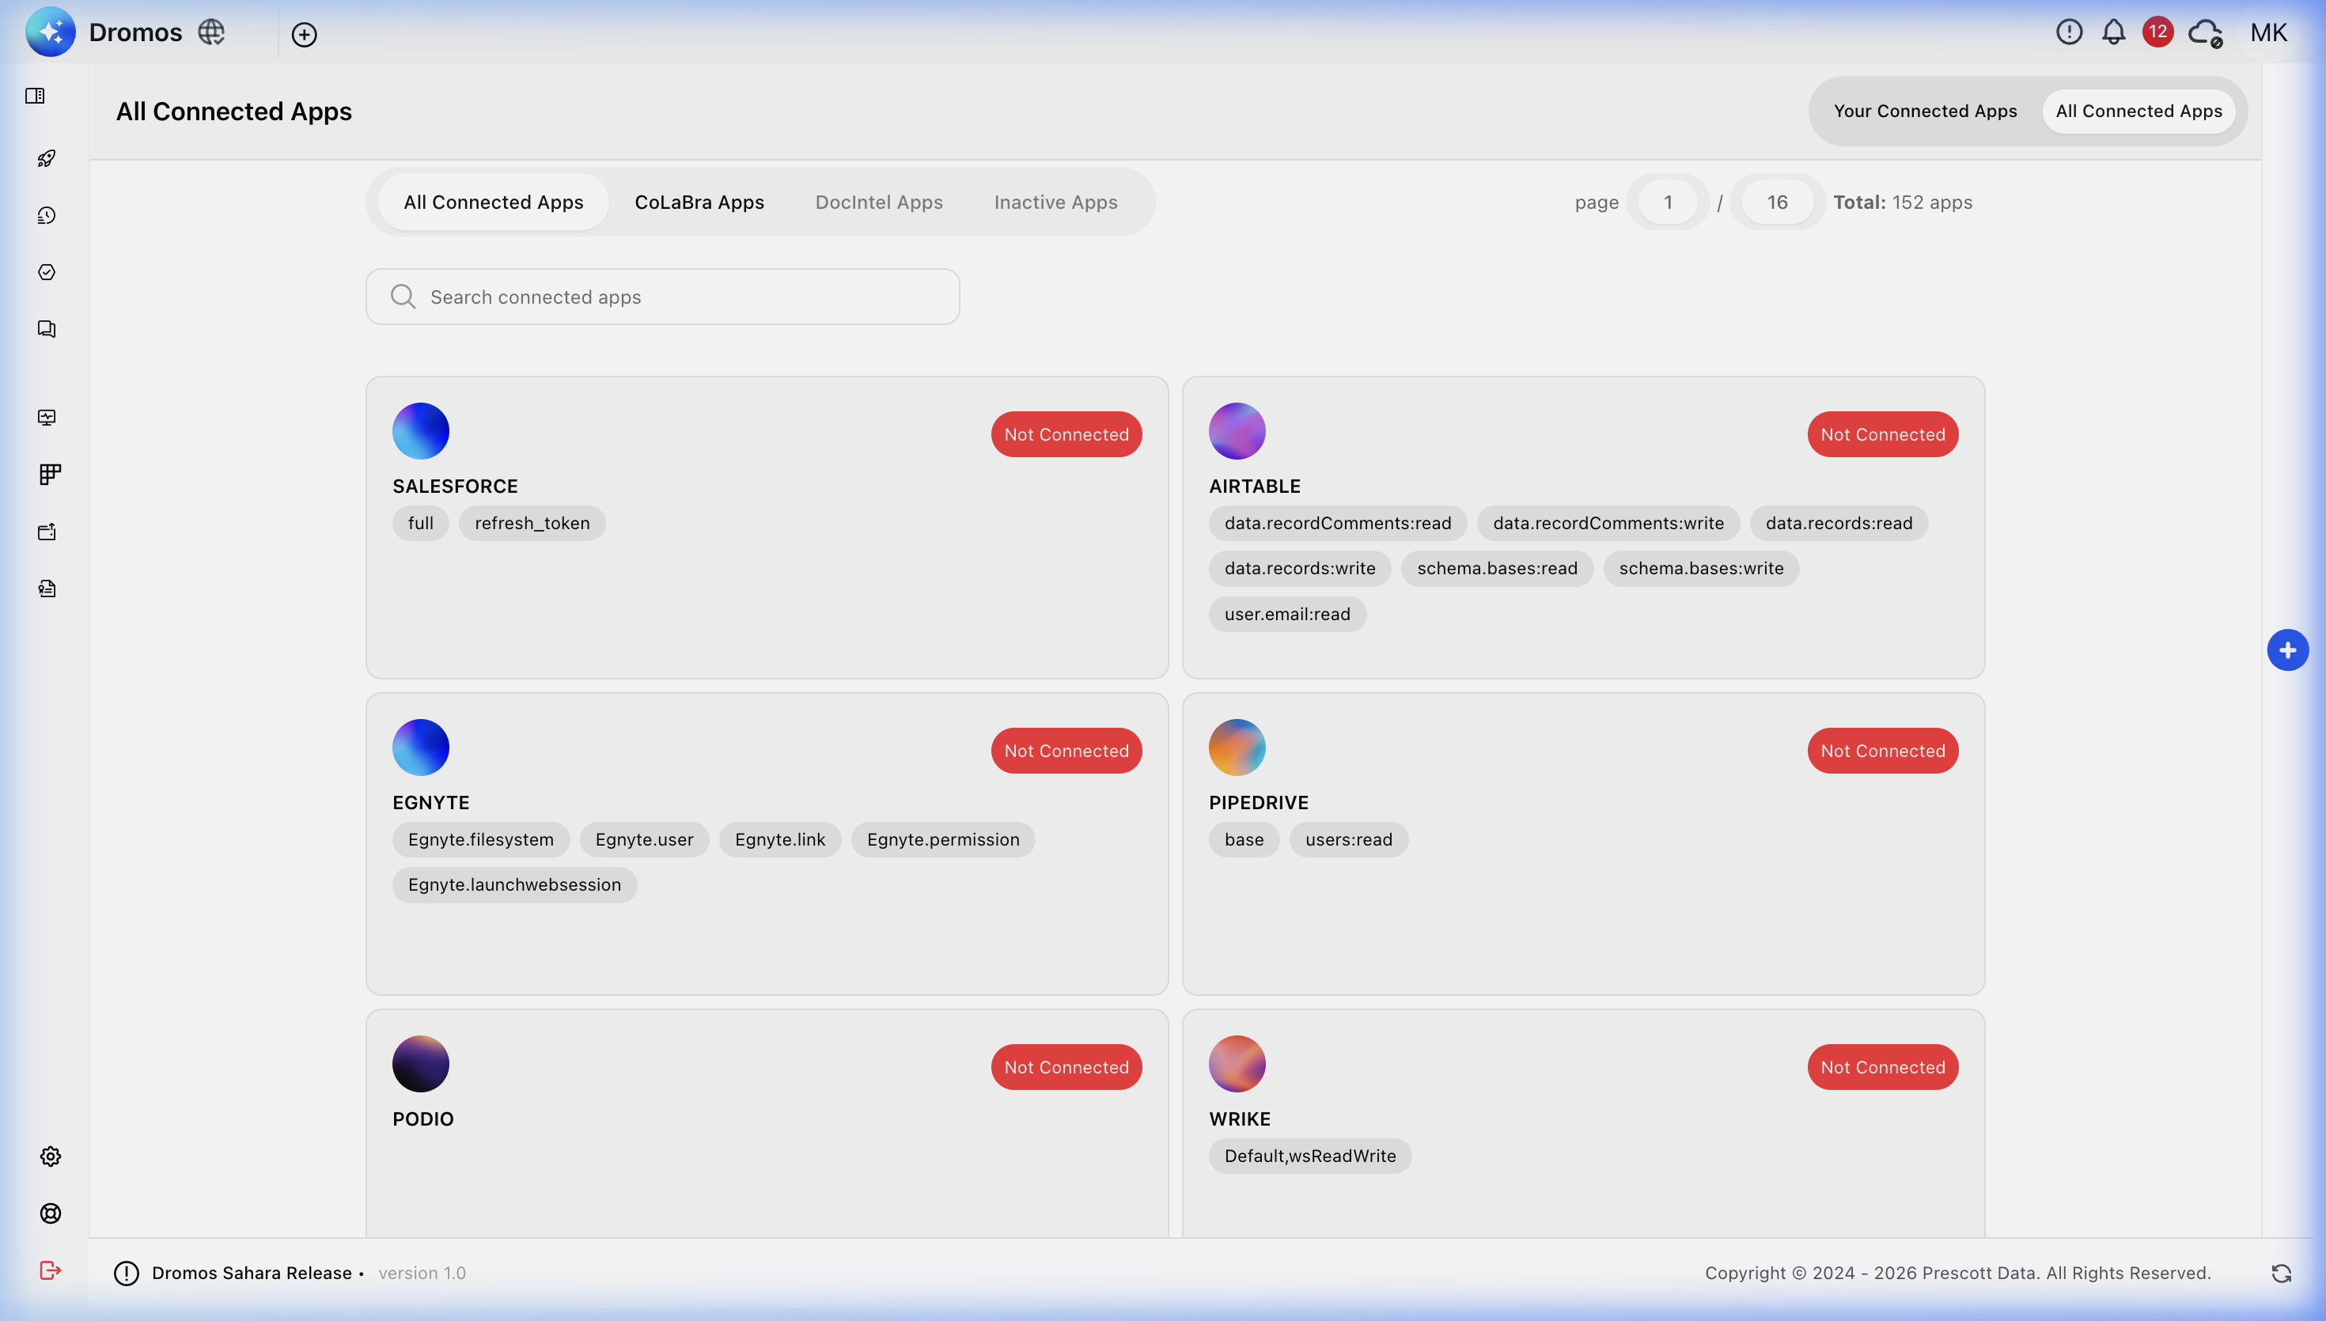Open the history icon in the sidebar
Image resolution: width=2326 pixels, height=1321 pixels.
46,215
